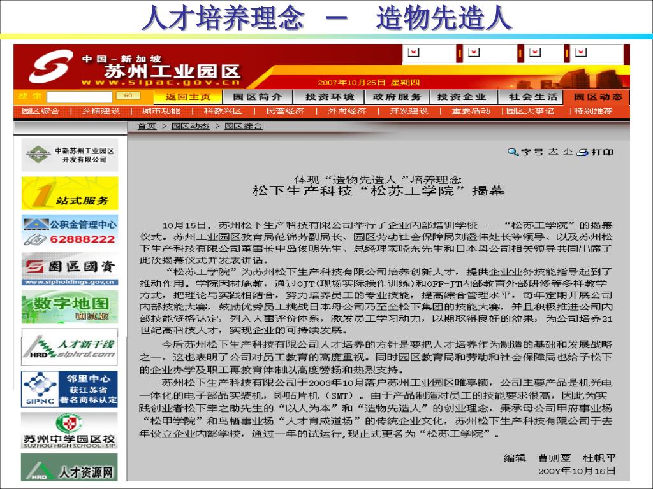
Task: Open the 园区简介 tab
Action: tap(258, 97)
